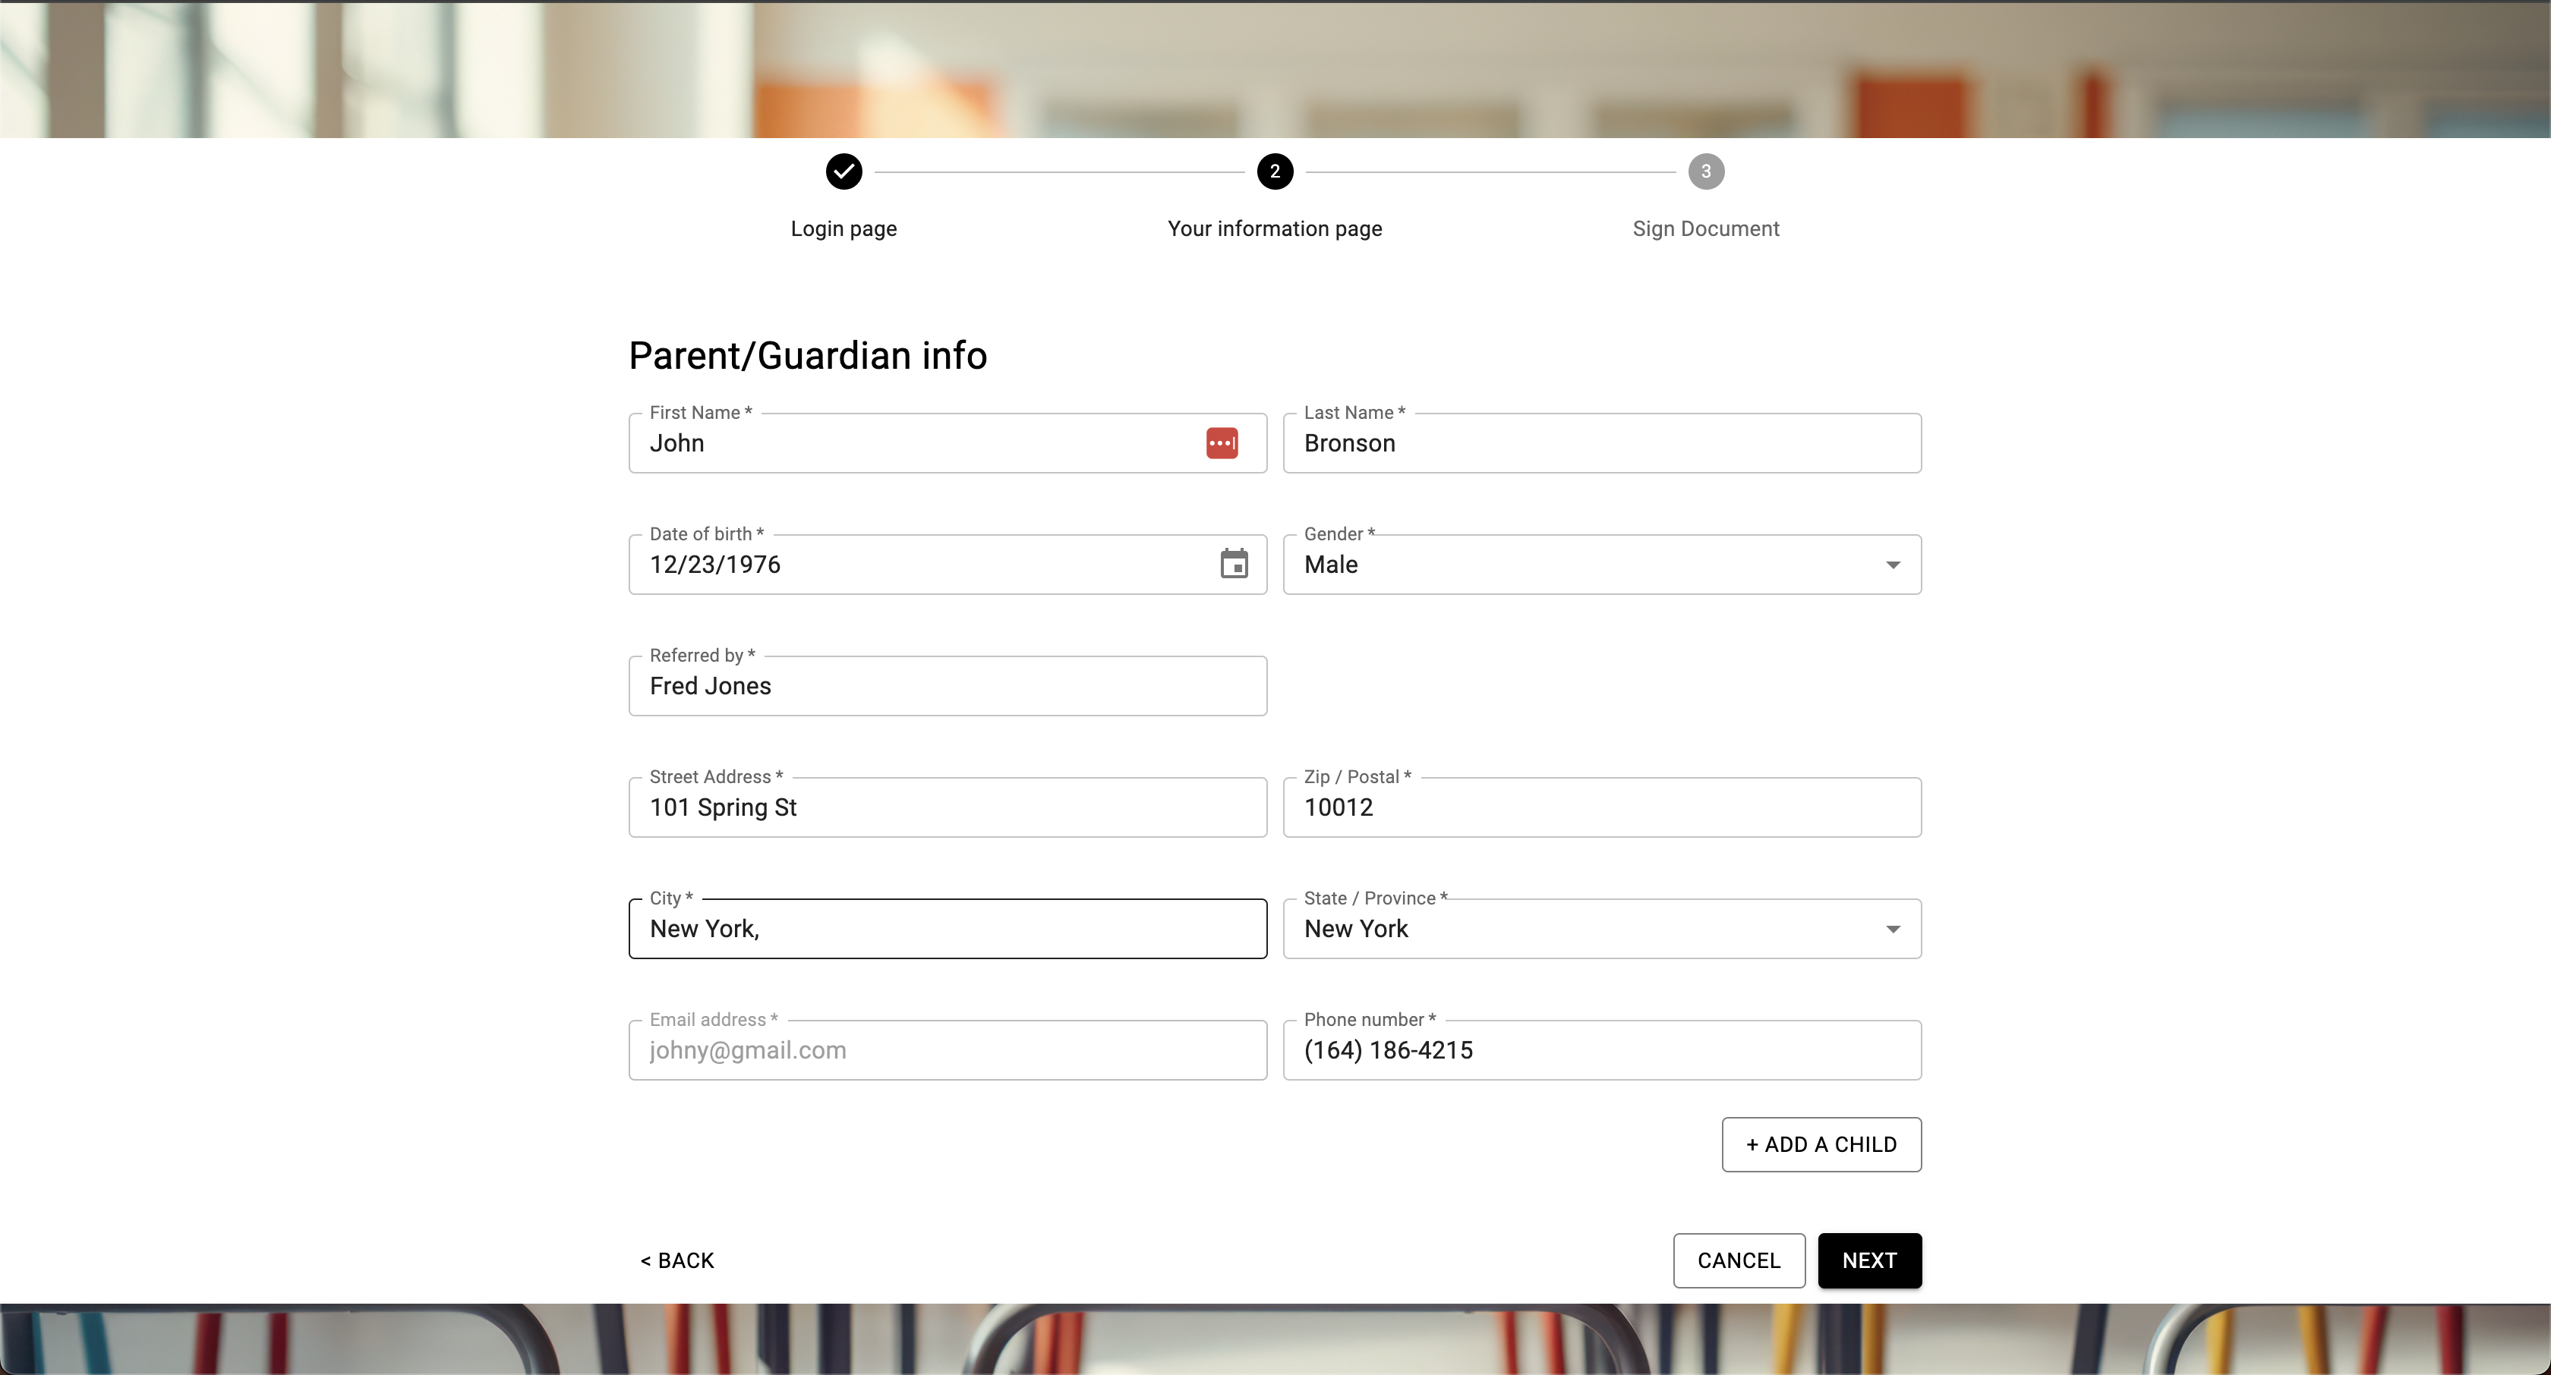Focus the First Name field with John
The width and height of the screenshot is (2551, 1375).
click(948, 443)
